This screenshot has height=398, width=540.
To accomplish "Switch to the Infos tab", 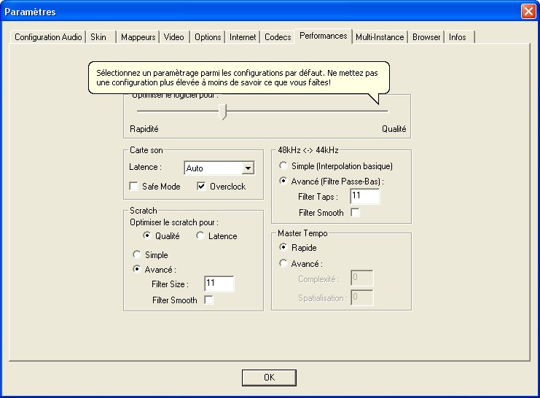I will [x=458, y=37].
